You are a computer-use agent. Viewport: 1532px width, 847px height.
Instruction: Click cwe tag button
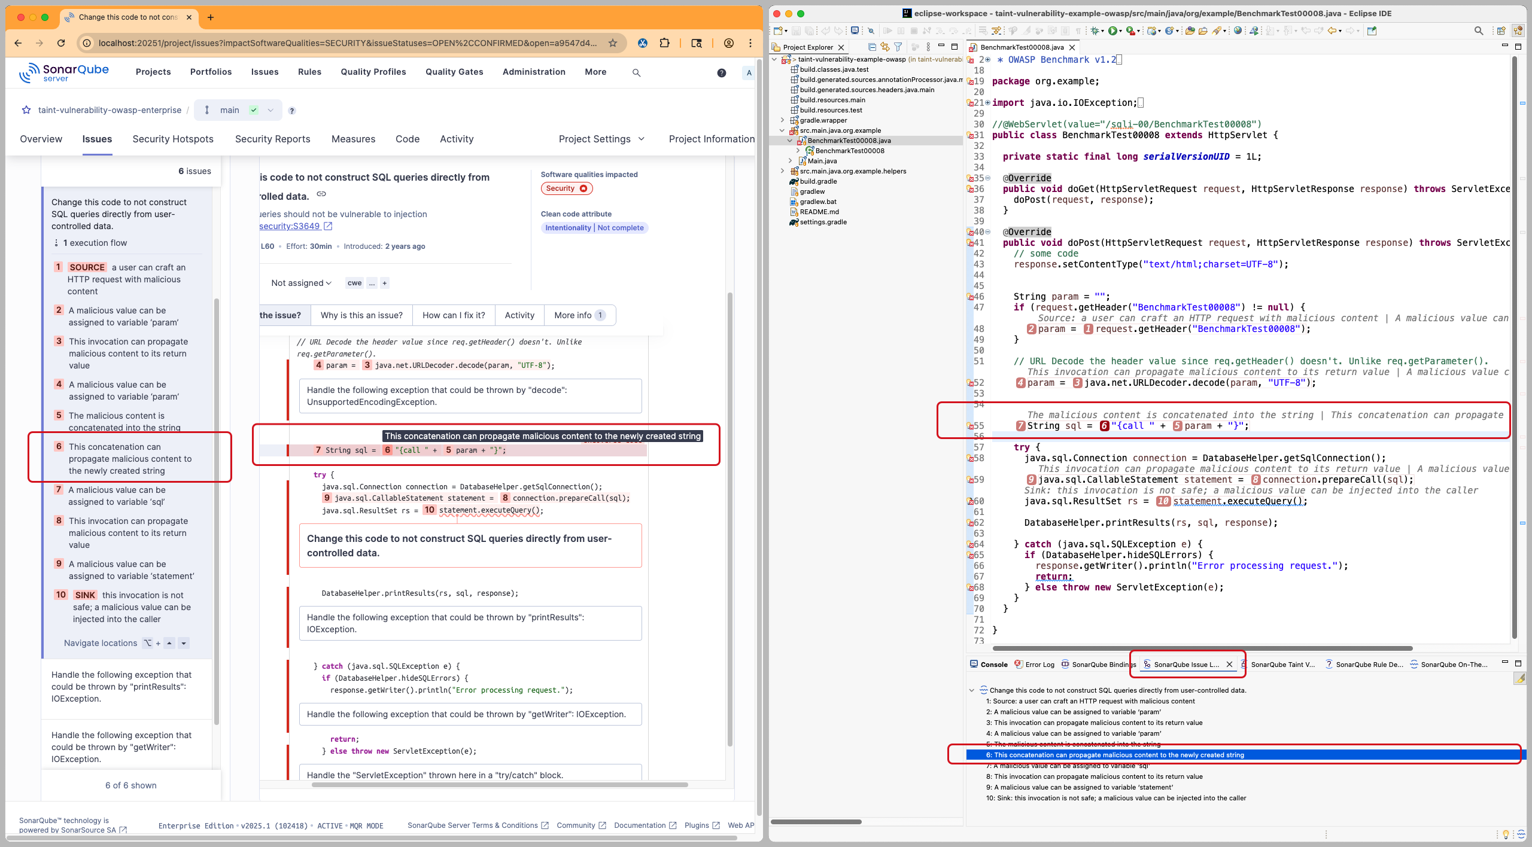coord(355,283)
